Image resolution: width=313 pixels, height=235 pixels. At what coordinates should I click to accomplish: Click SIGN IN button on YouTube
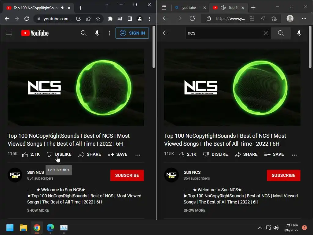[x=132, y=33]
